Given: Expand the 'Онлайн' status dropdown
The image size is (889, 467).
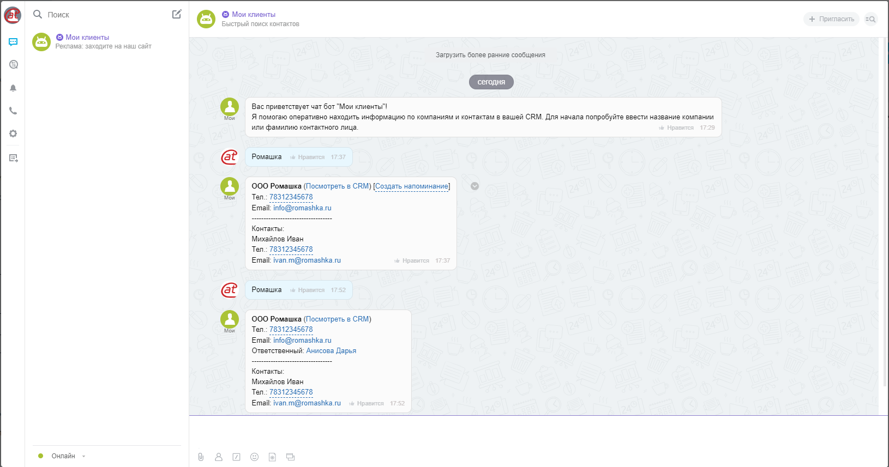Looking at the screenshot, I should [x=83, y=456].
